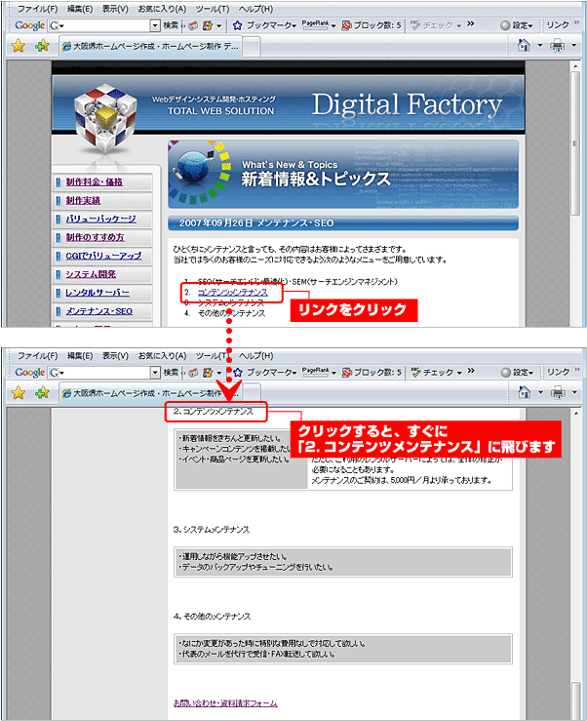The width and height of the screenshot is (587, 721).
Task: Click the Add to Favorites star-plus icon in the upper window
Action: click(42, 46)
